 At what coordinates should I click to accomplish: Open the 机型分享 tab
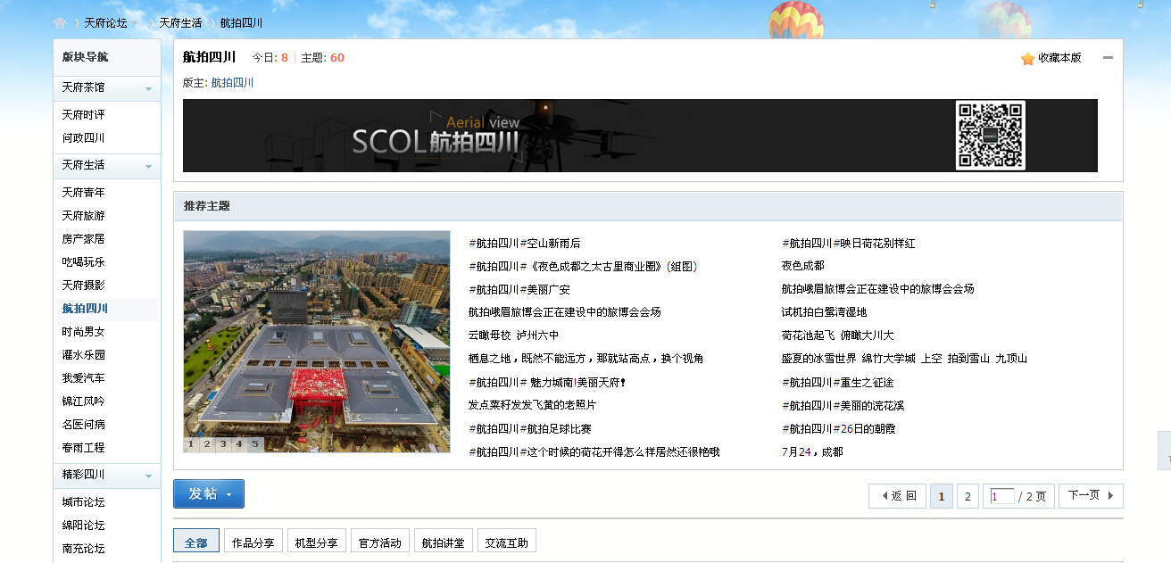pyautogui.click(x=317, y=542)
